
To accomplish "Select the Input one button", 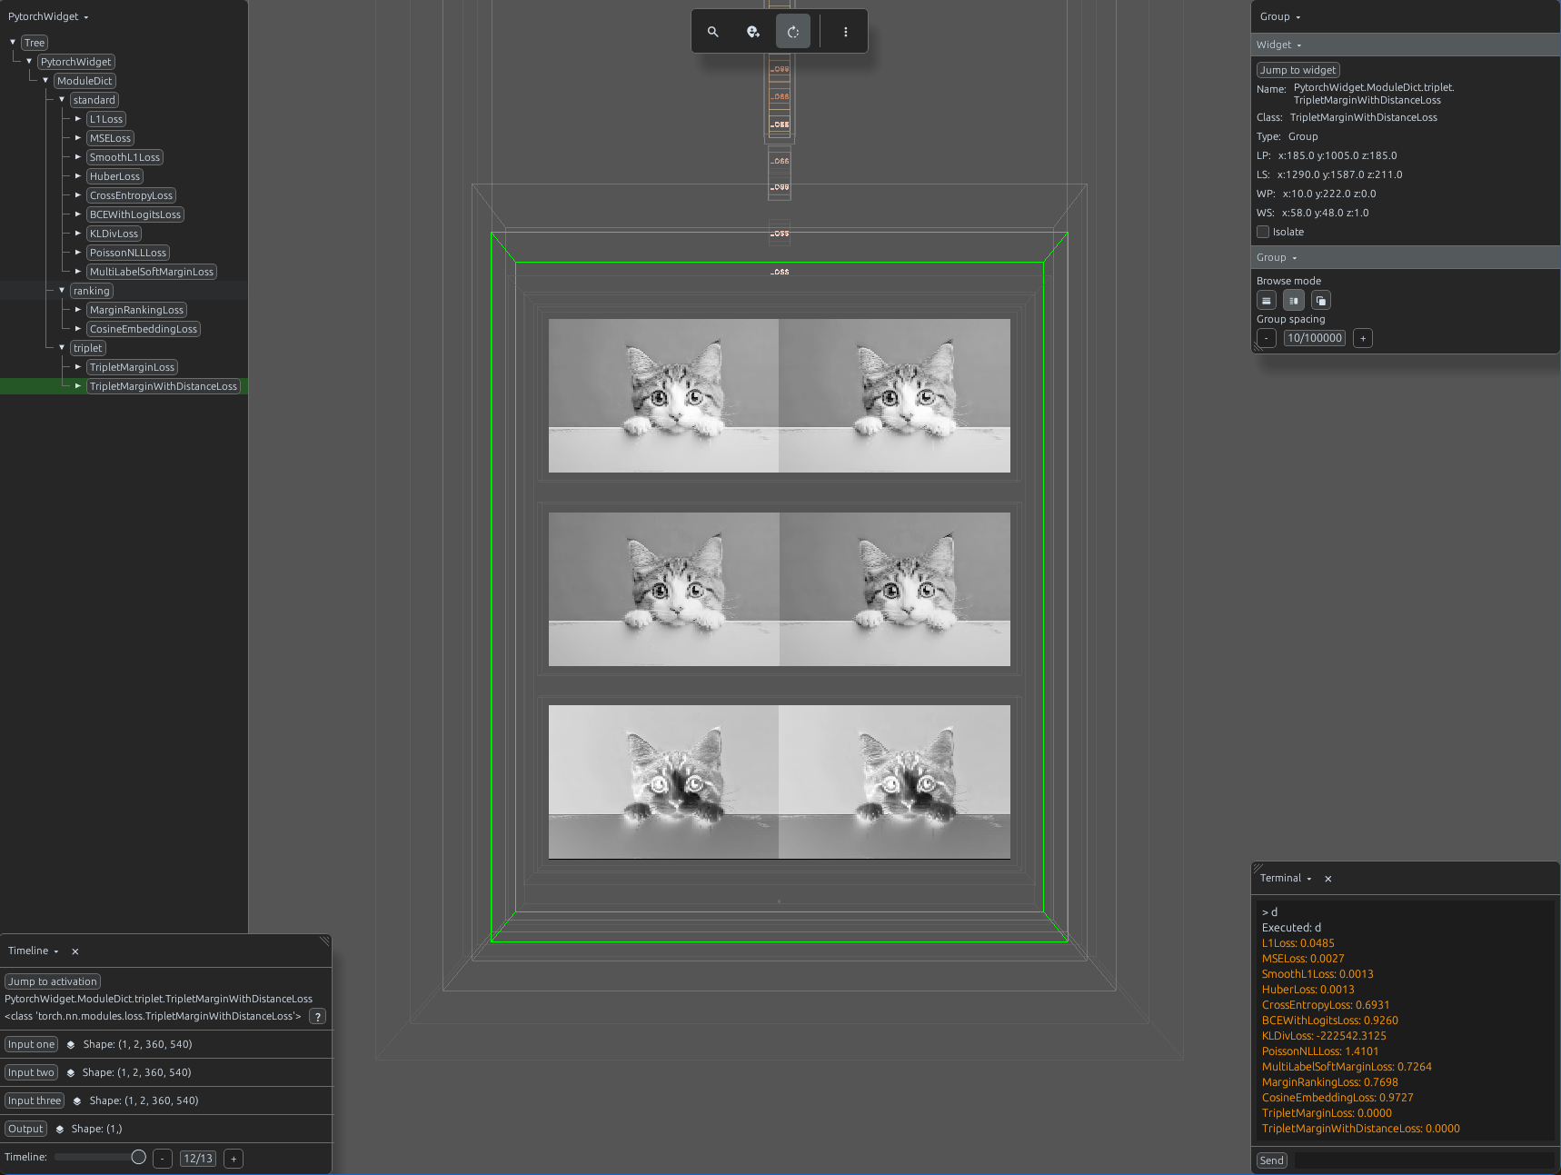I will click(32, 1045).
